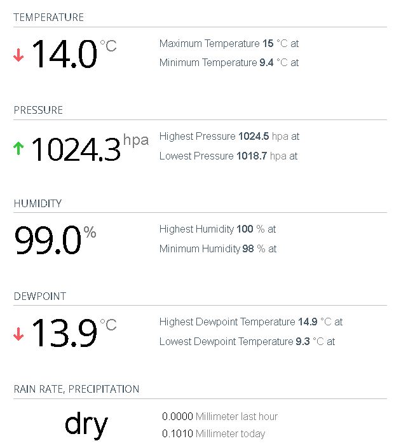The height and width of the screenshot is (448, 394).
Task: Click the Highest Humidity 100 % line
Action: 217,229
